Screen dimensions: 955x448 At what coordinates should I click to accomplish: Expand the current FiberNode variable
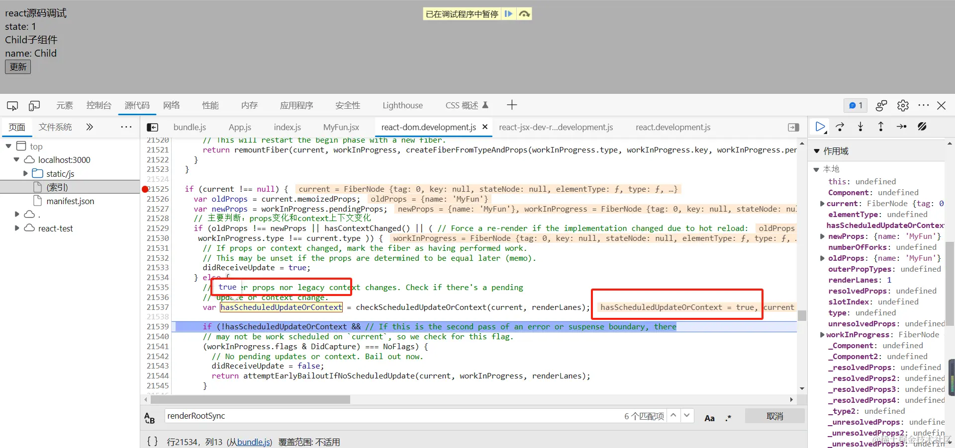822,204
